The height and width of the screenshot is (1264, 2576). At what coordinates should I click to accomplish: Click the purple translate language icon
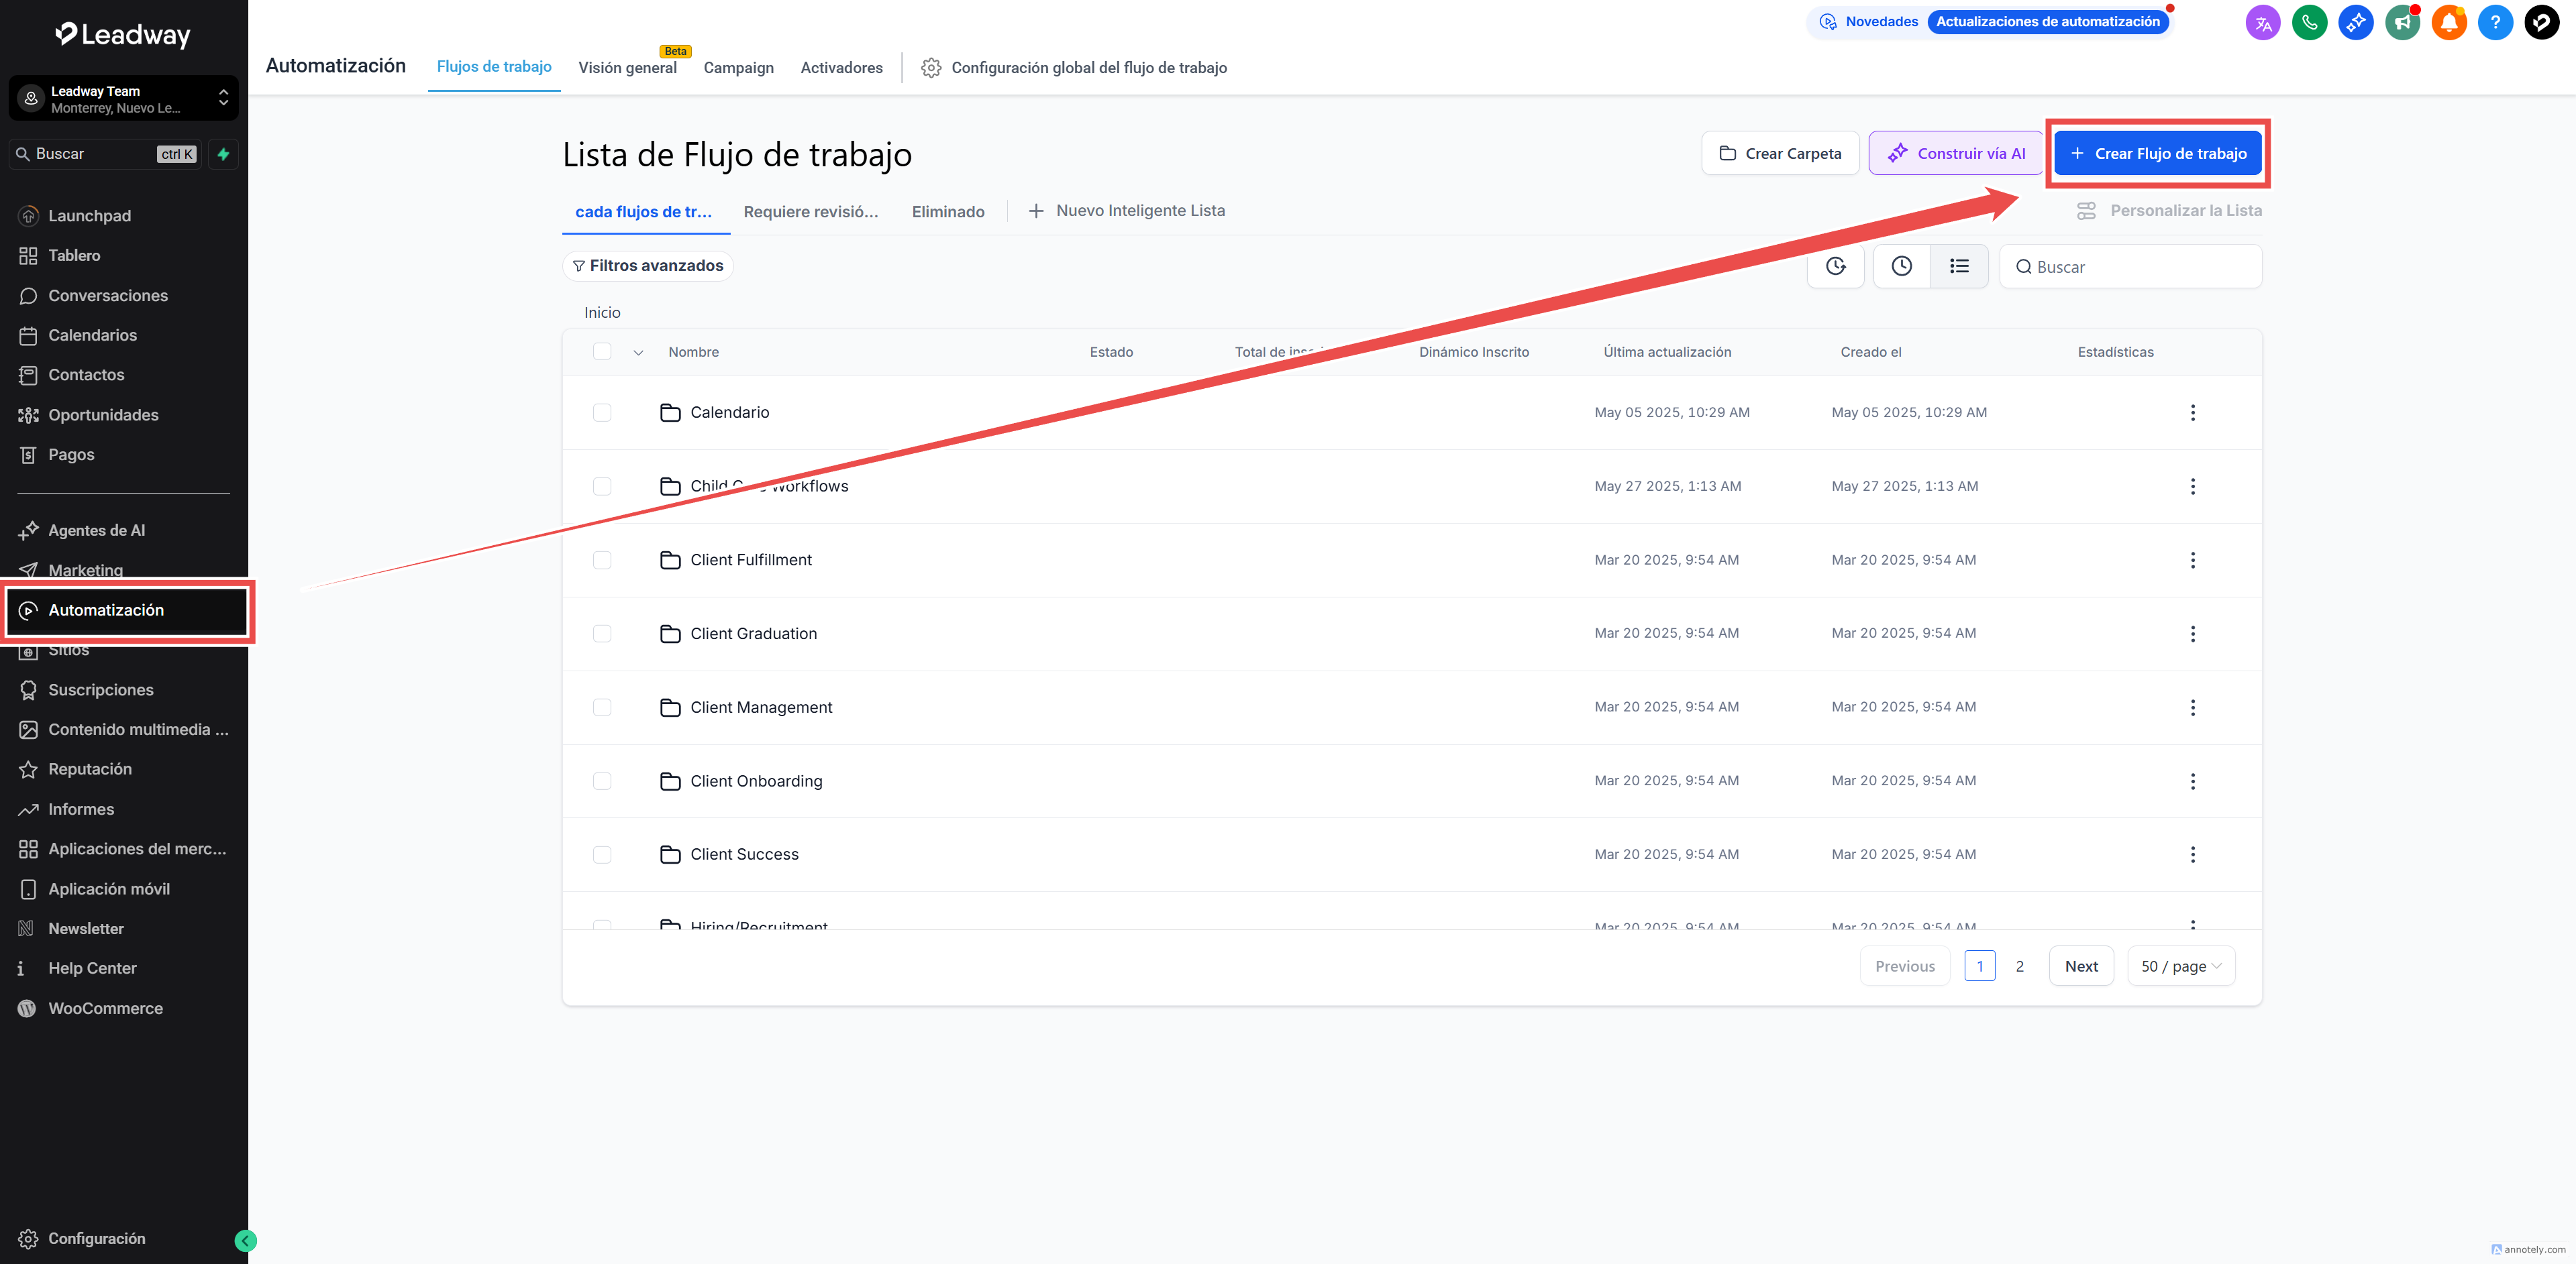[x=2263, y=22]
